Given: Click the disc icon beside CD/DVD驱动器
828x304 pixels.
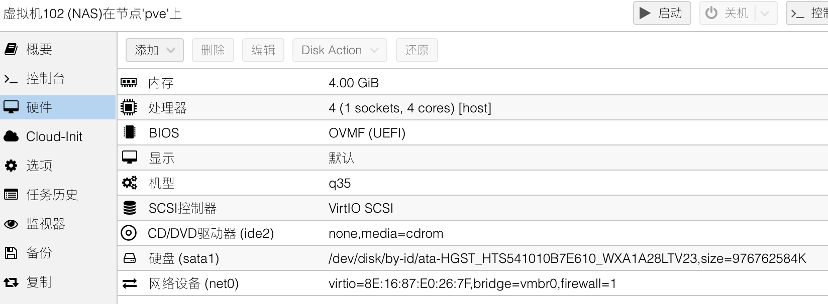Looking at the screenshot, I should 129,233.
